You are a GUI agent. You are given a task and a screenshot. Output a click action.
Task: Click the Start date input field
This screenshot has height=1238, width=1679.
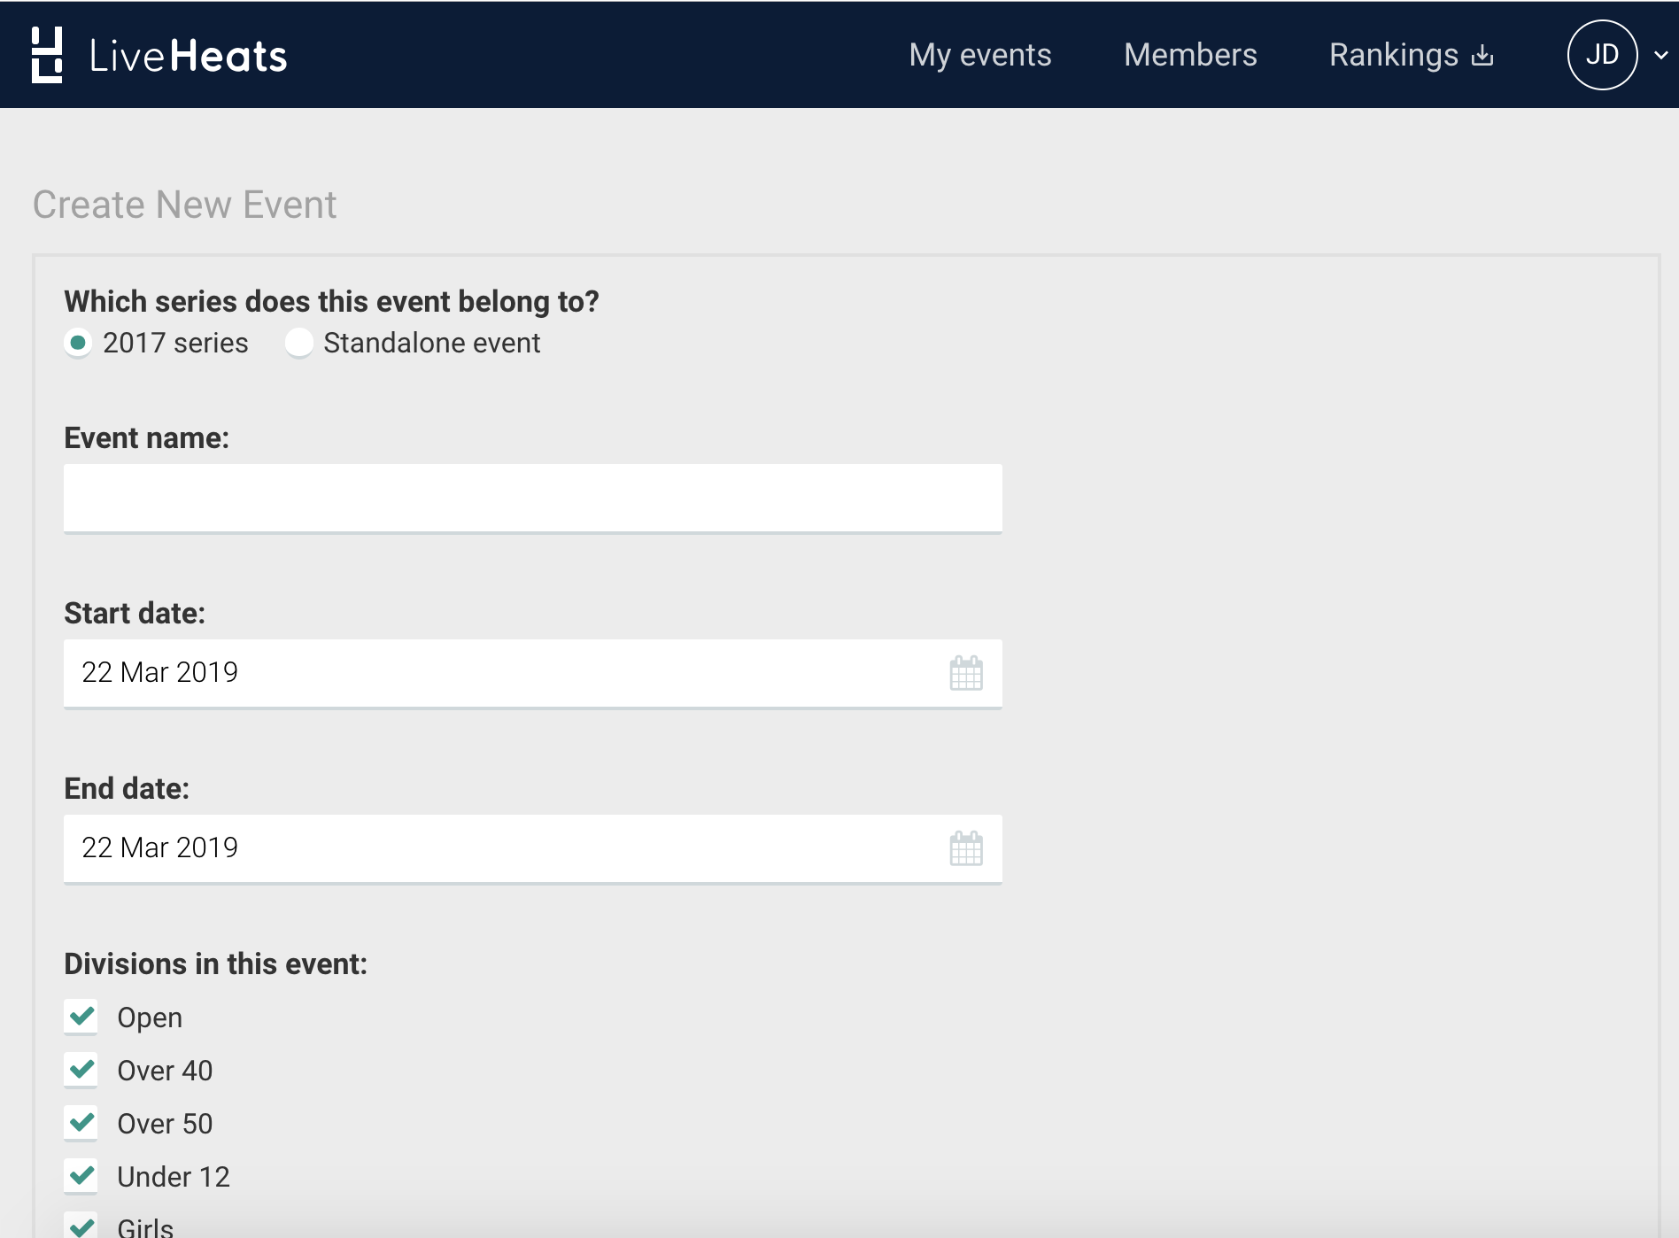(443, 673)
